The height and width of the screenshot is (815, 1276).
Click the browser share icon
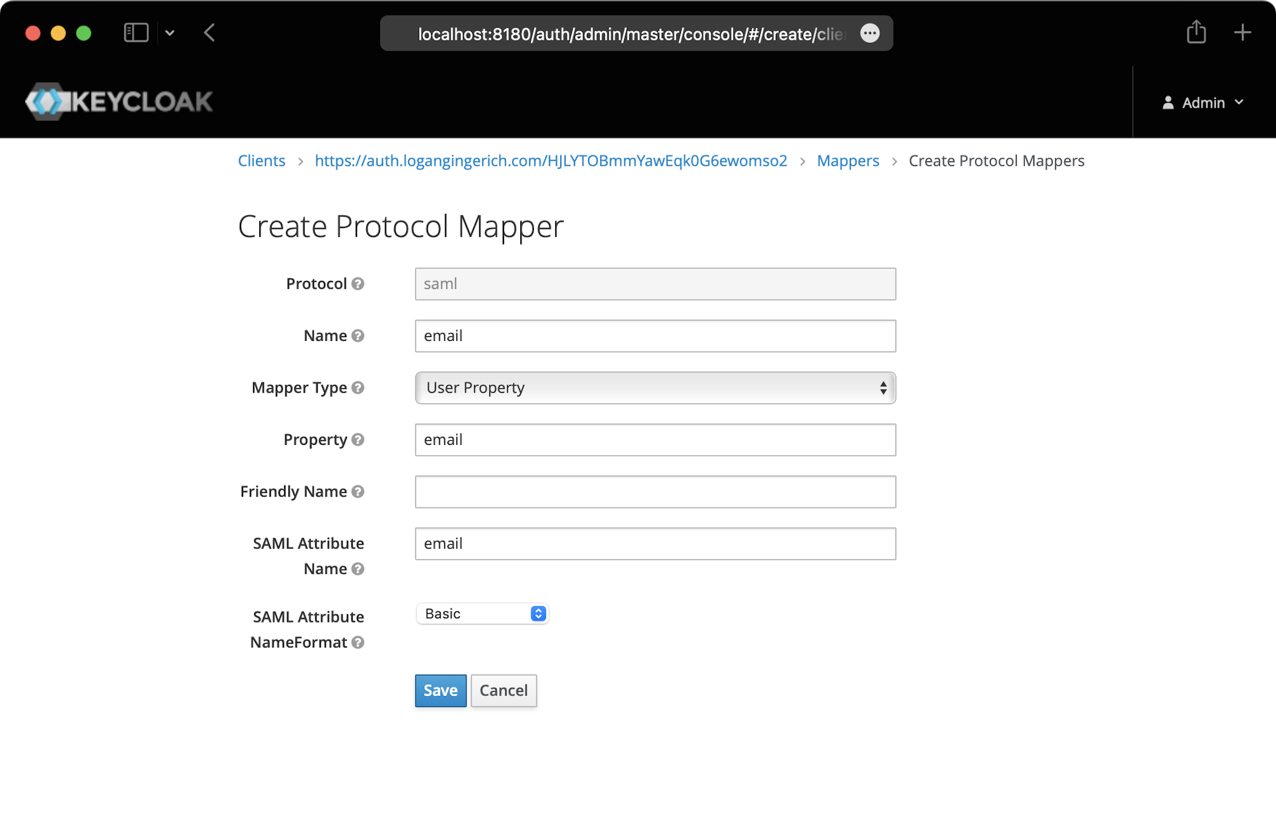pyautogui.click(x=1196, y=32)
